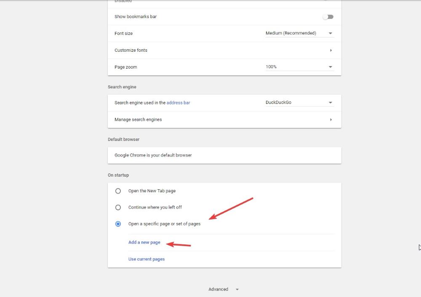
Task: Open the DuckDuckGo search engine dropdown
Action: (300, 103)
